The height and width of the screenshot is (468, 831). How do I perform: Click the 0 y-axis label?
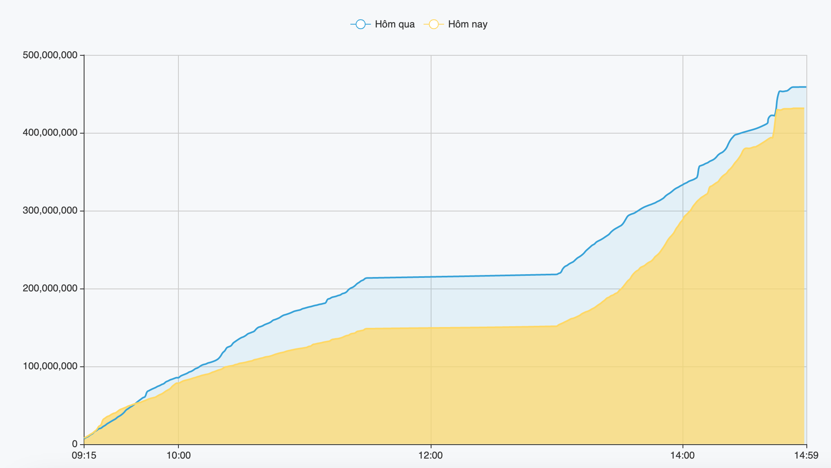pyautogui.click(x=75, y=444)
